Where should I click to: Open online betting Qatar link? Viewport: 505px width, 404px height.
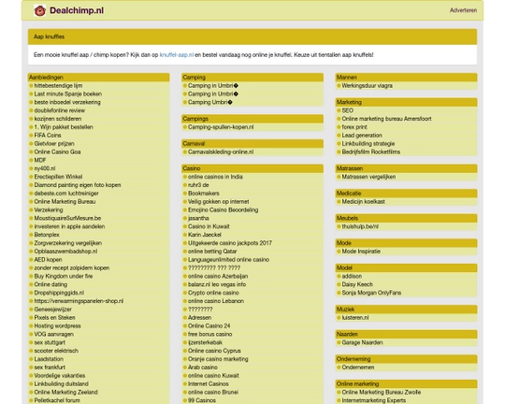pos(212,252)
